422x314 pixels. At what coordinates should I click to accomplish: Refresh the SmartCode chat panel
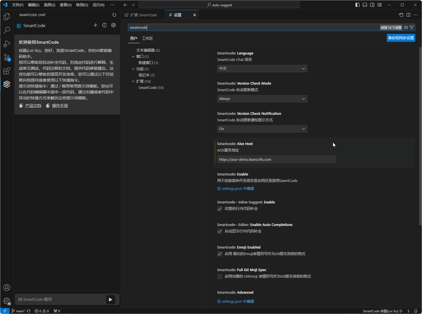tap(114, 15)
